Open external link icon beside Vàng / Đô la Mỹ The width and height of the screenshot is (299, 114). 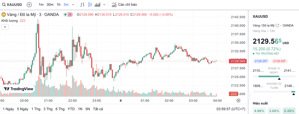point(277,25)
